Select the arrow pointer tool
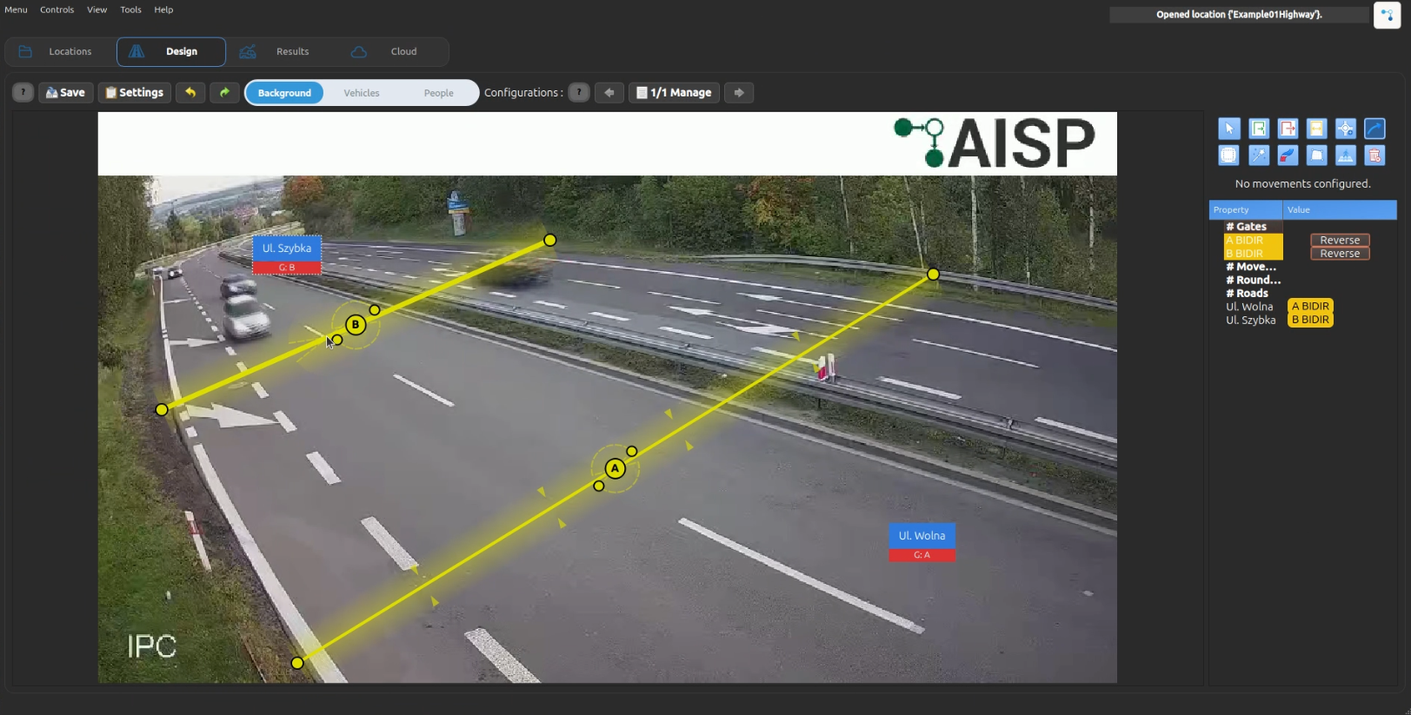The width and height of the screenshot is (1411, 715). 1228,129
